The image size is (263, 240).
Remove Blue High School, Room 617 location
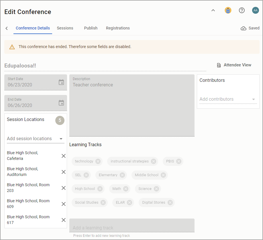(x=64, y=220)
